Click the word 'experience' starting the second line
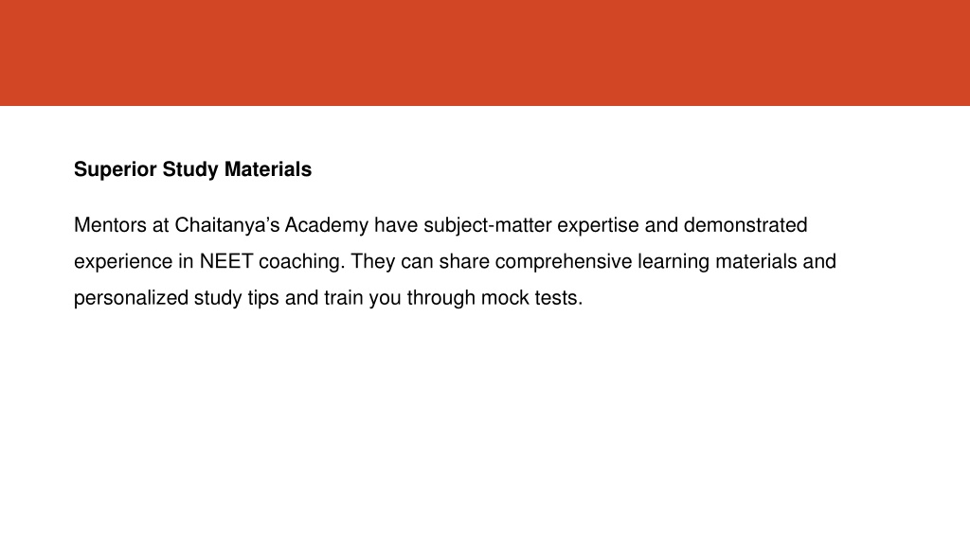The height and width of the screenshot is (545, 970). 124,262
